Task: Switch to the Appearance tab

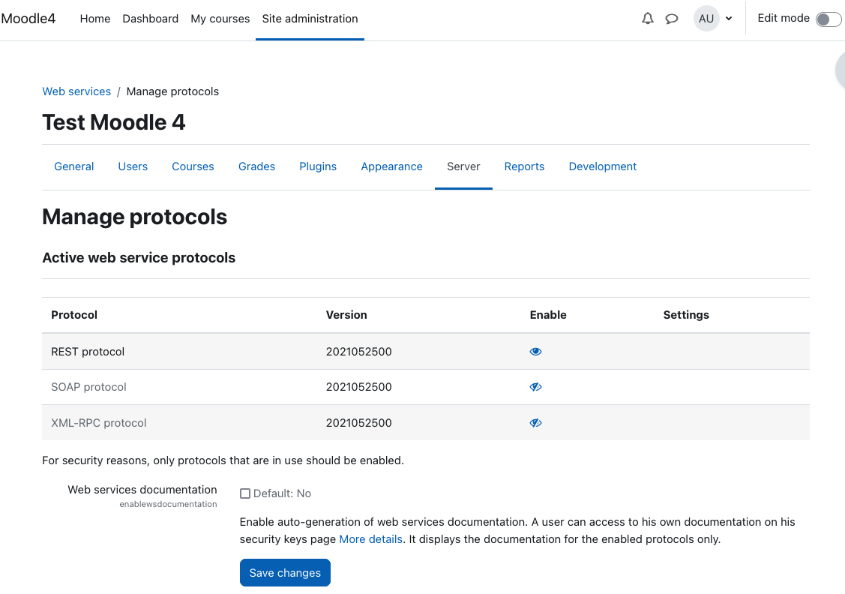Action: (x=392, y=166)
